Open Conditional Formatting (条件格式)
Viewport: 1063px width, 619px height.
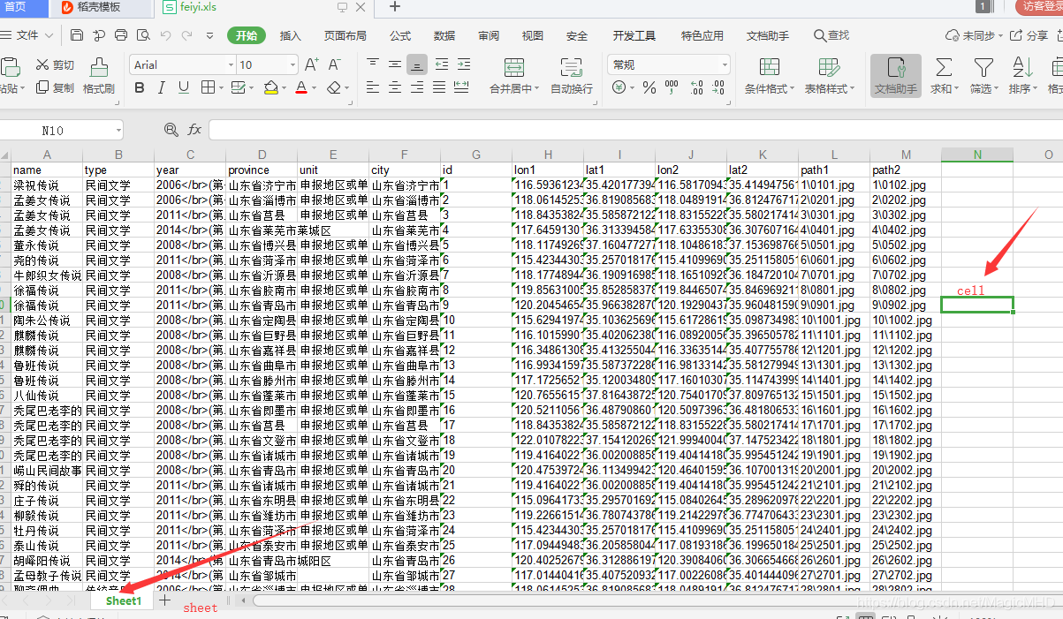click(770, 76)
